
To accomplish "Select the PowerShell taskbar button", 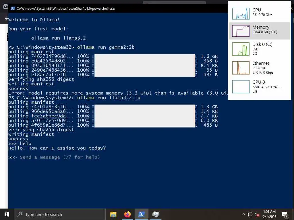I will coord(141,214).
